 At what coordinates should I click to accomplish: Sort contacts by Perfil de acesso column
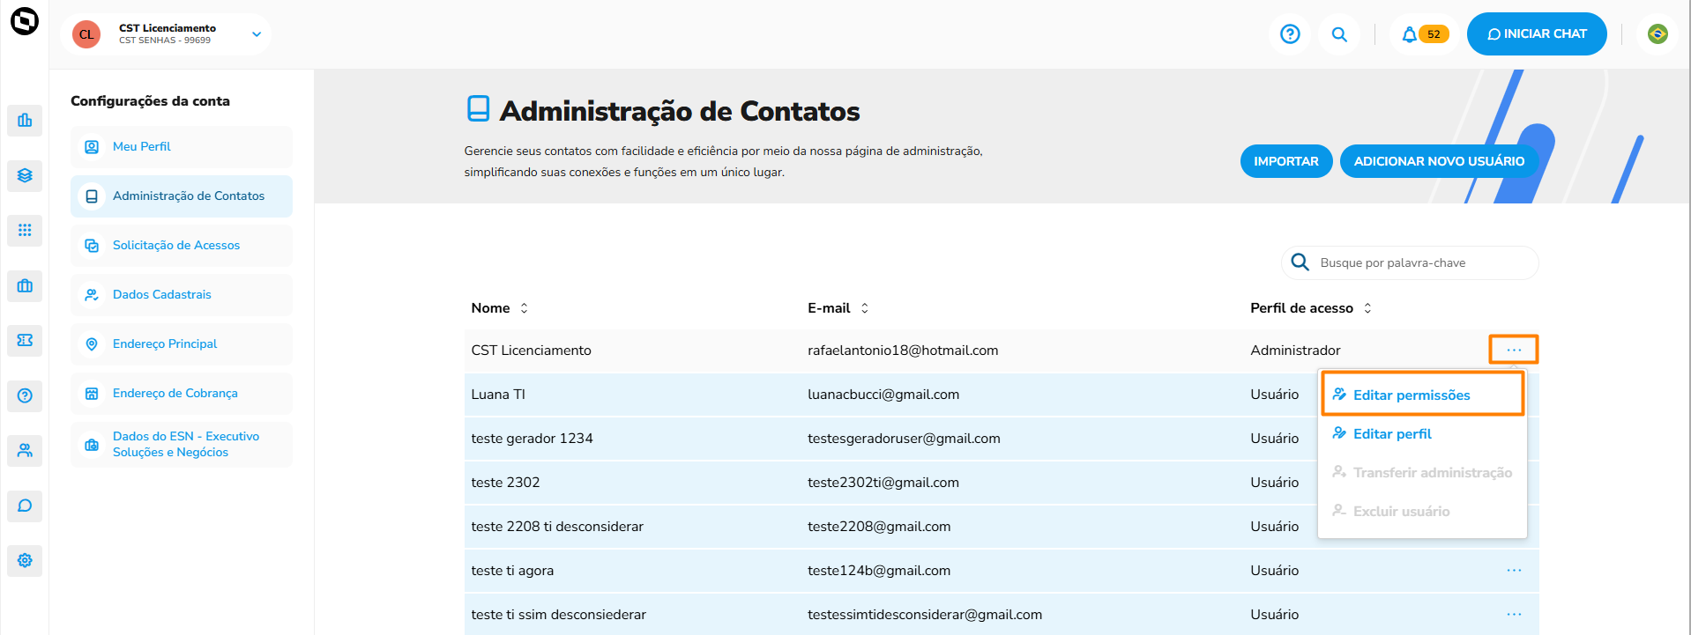tap(1367, 308)
